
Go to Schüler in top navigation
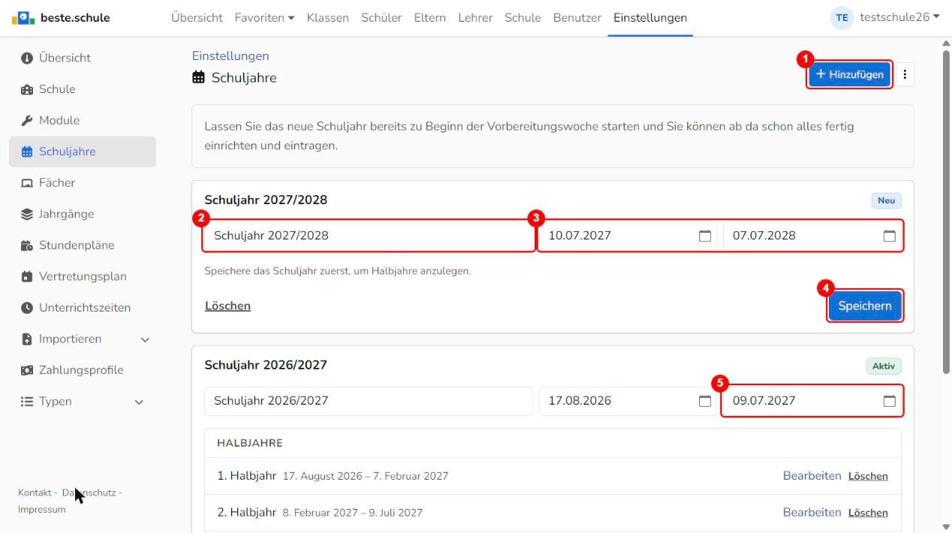[381, 18]
